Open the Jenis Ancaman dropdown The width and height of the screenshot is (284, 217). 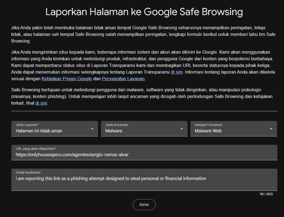pos(144,129)
